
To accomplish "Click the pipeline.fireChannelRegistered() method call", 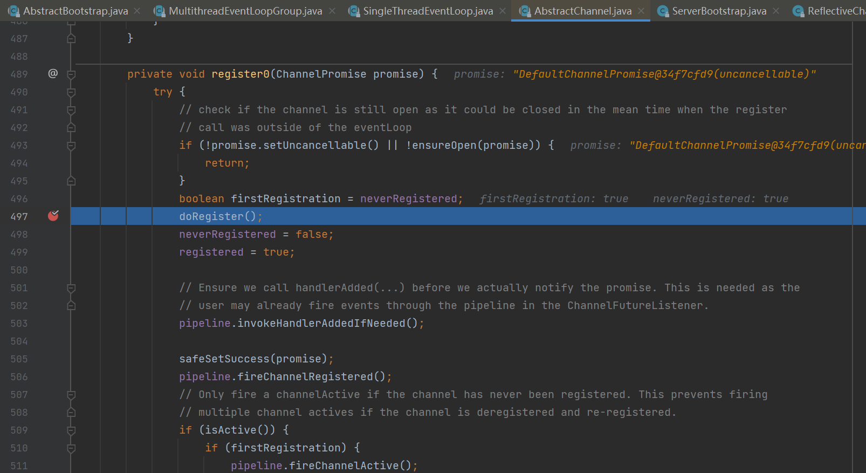I will (x=305, y=377).
